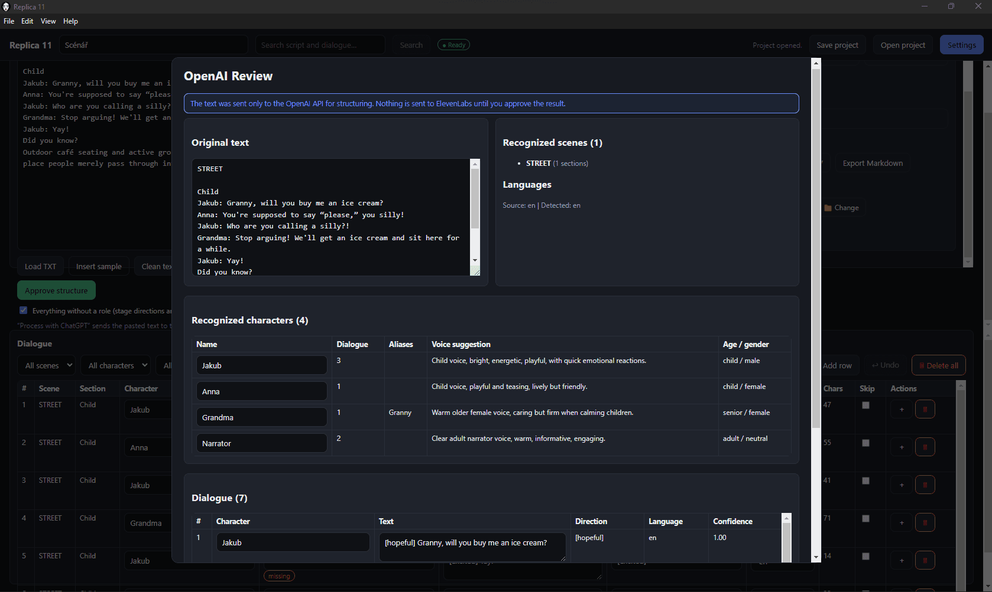Image resolution: width=992 pixels, height=592 pixels.
Task: Delete the dialogue row with 47 chars
Action: (x=925, y=409)
